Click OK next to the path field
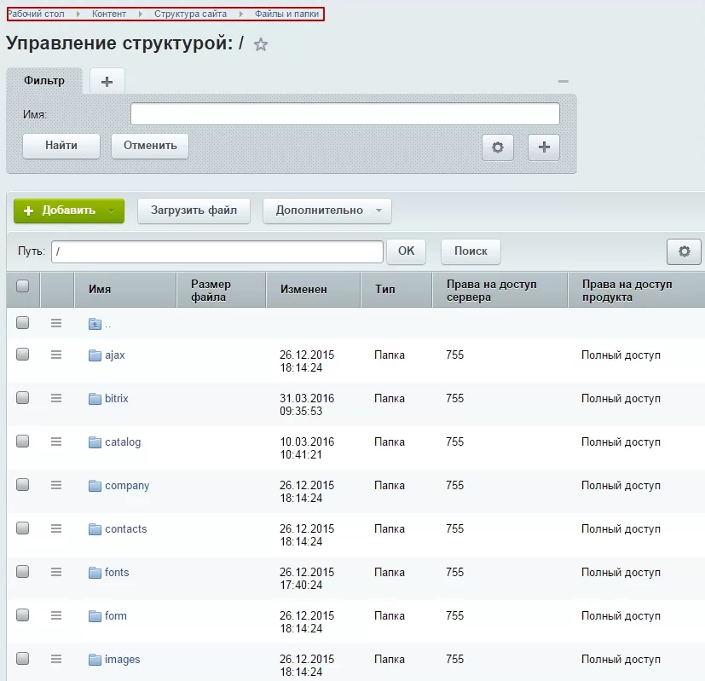 click(406, 251)
